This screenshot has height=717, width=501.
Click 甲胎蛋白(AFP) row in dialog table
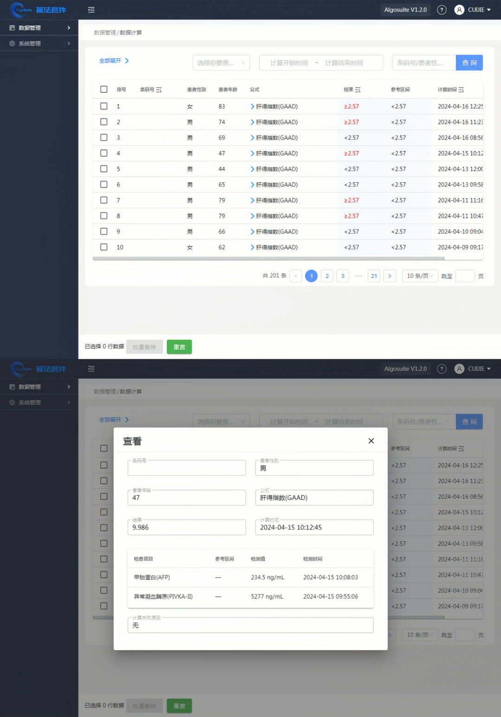tap(250, 577)
